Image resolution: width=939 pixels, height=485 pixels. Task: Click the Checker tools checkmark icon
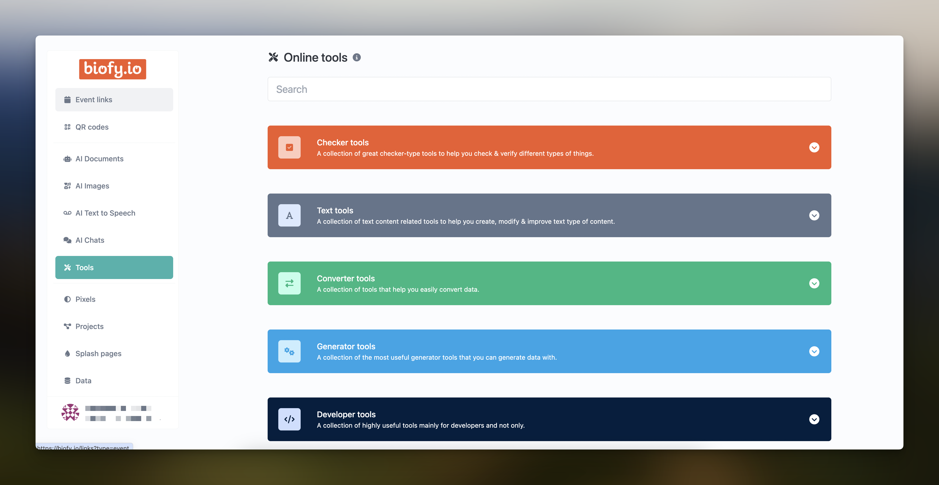pyautogui.click(x=289, y=147)
